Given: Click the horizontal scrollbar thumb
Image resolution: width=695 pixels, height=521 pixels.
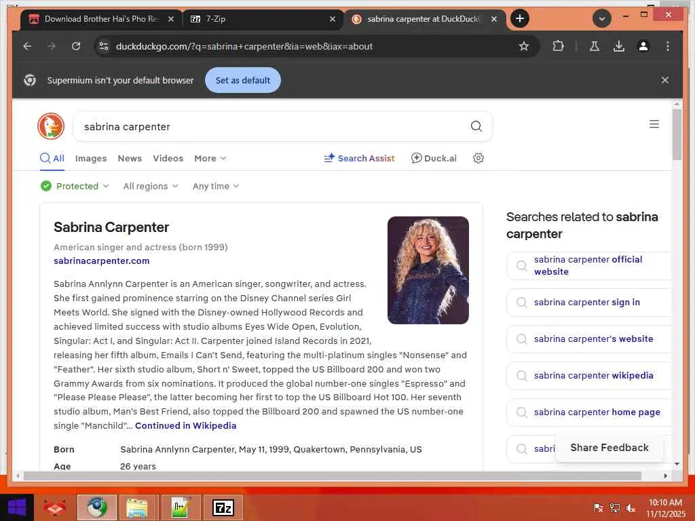Looking at the screenshot, I should click(333, 476).
